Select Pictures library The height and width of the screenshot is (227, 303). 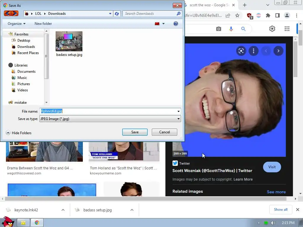[24, 84]
